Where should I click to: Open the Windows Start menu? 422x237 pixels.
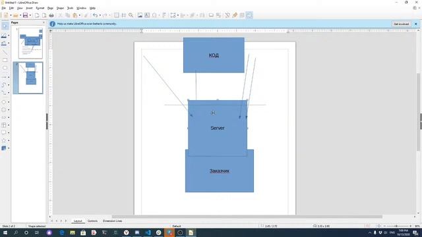5,232
